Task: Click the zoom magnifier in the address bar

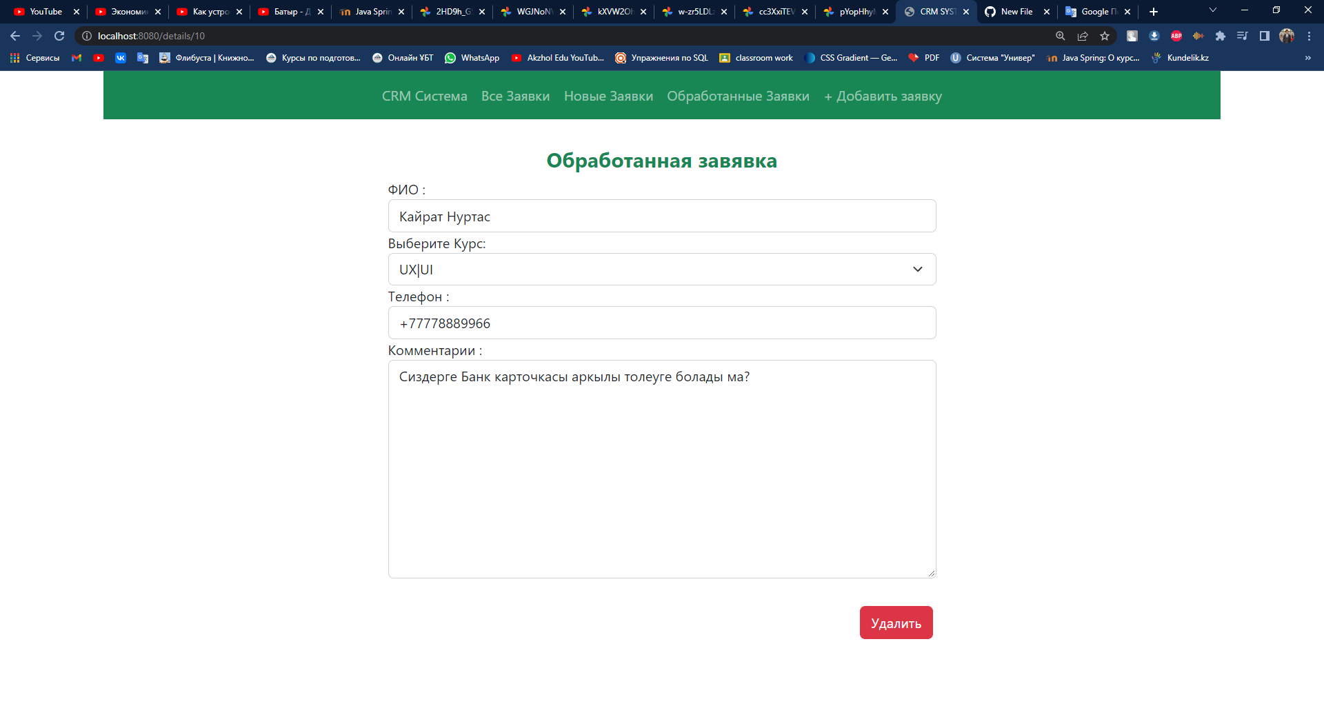Action: pyautogui.click(x=1061, y=36)
